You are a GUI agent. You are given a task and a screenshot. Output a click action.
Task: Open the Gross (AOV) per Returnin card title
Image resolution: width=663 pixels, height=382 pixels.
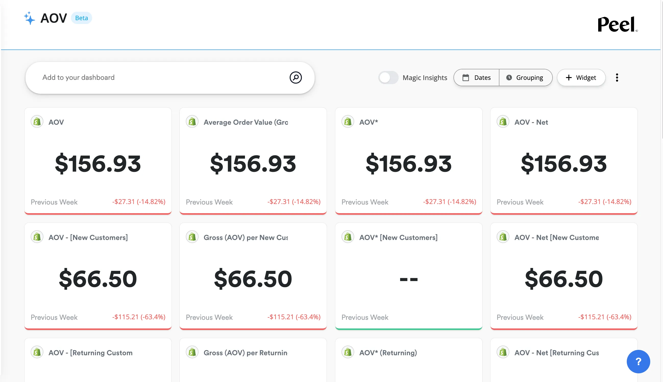tap(246, 353)
